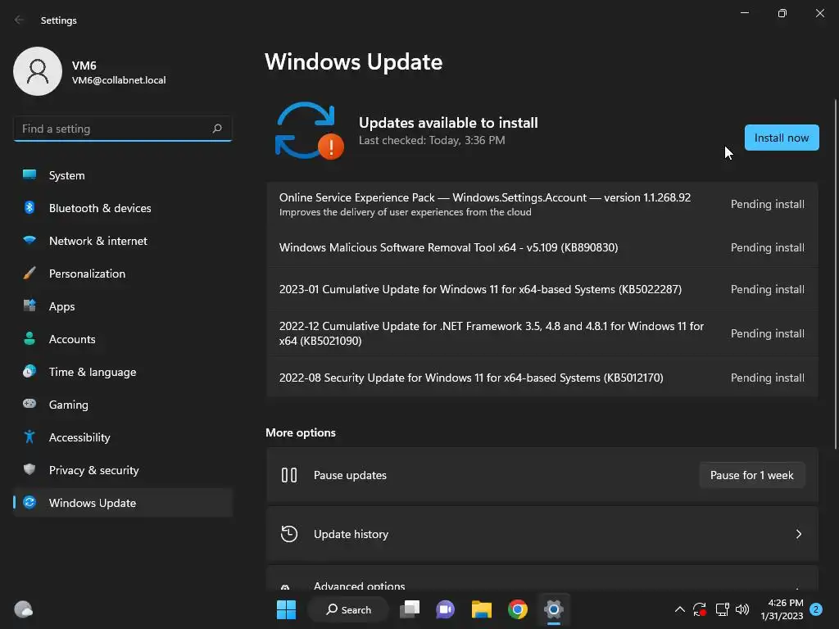Click Pending install status for KB890830
The image size is (839, 629).
pyautogui.click(x=767, y=247)
